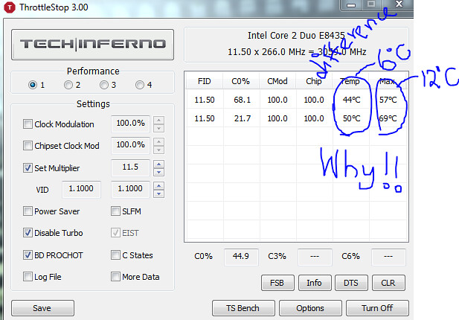Screen dimensions: 459x320
Task: Select Performance profile 1
Action: click(x=33, y=85)
